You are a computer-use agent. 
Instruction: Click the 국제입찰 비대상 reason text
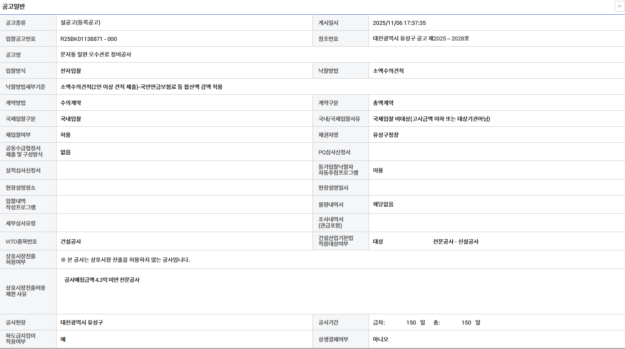pyautogui.click(x=431, y=119)
